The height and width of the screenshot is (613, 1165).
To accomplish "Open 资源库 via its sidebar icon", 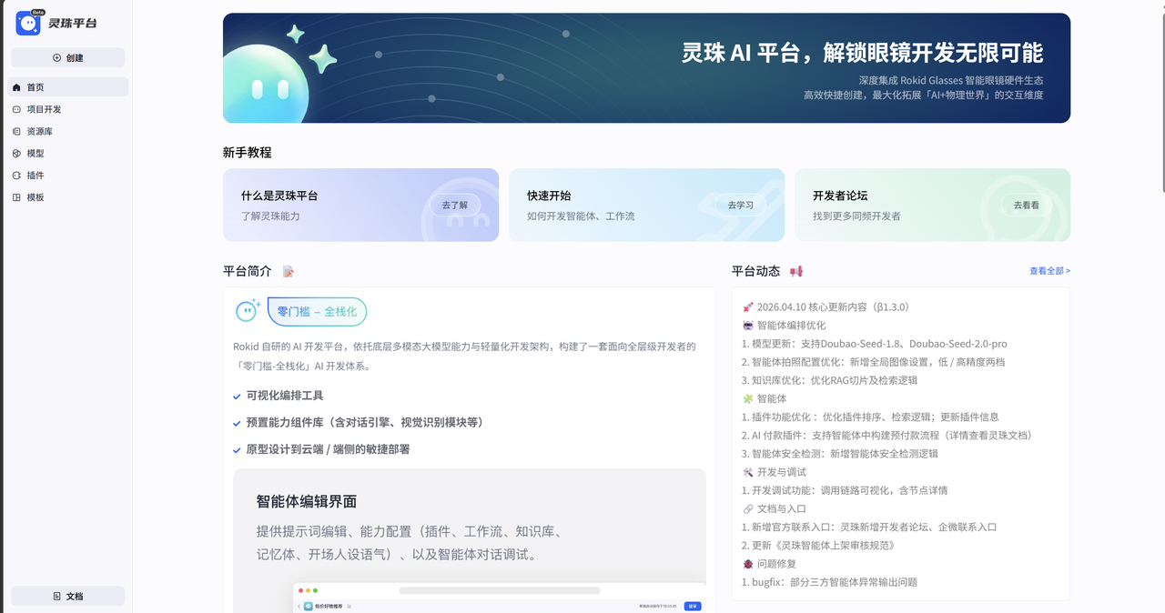I will click(16, 131).
